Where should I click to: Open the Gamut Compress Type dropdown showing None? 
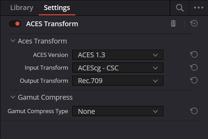[x=118, y=111]
